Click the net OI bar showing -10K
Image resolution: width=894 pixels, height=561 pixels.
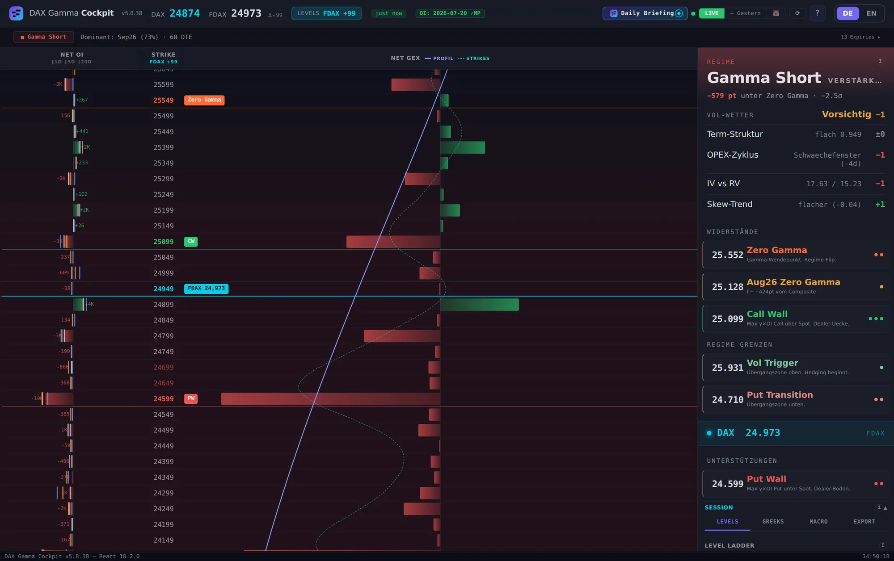coord(60,399)
